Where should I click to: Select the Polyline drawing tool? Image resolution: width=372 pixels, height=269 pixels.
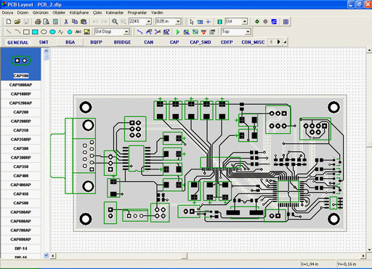[61, 32]
